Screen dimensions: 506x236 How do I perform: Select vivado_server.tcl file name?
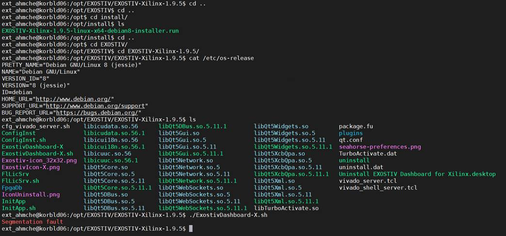368,181
